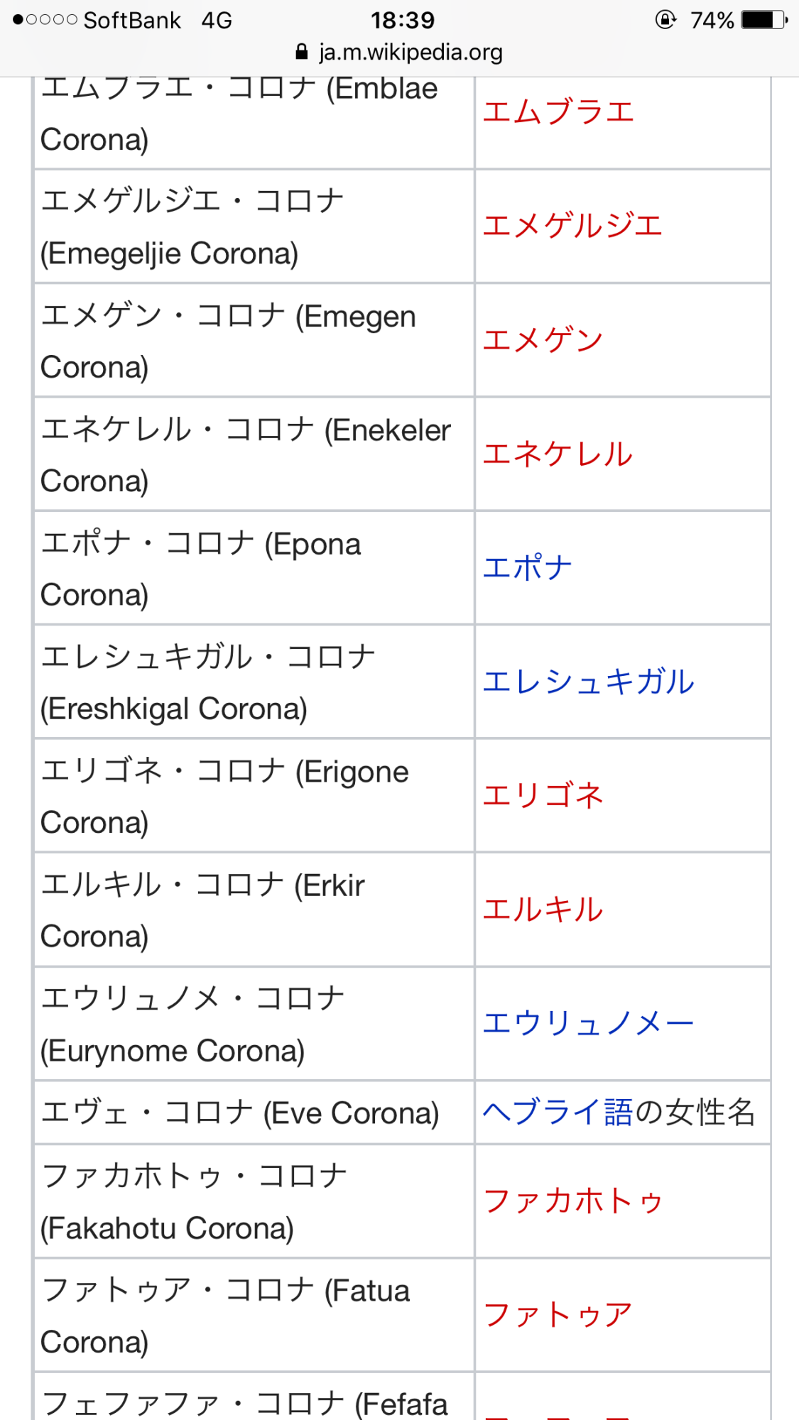Viewport: 799px width, 1420px height.
Task: Follow the blue エポナ link
Action: click(528, 567)
